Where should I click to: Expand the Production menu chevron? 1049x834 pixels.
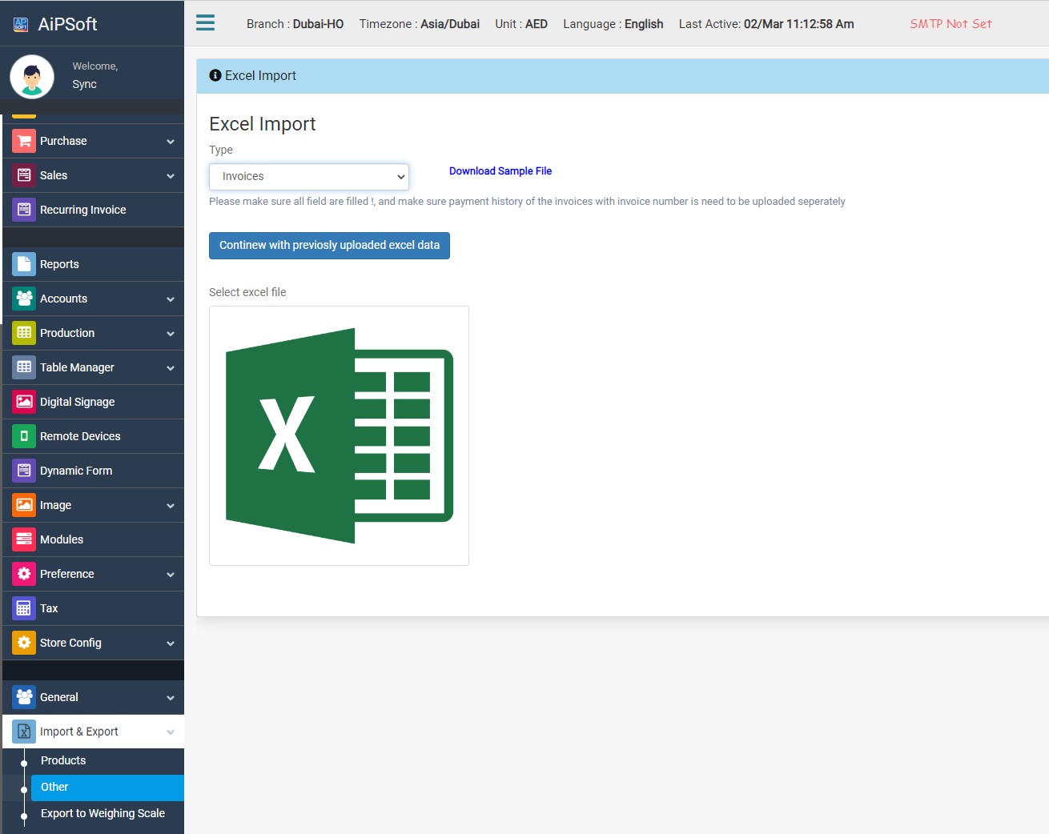171,334
